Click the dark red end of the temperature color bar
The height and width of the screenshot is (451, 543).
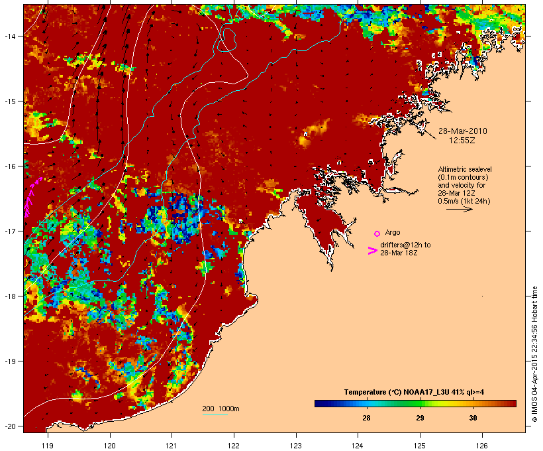[513, 403]
